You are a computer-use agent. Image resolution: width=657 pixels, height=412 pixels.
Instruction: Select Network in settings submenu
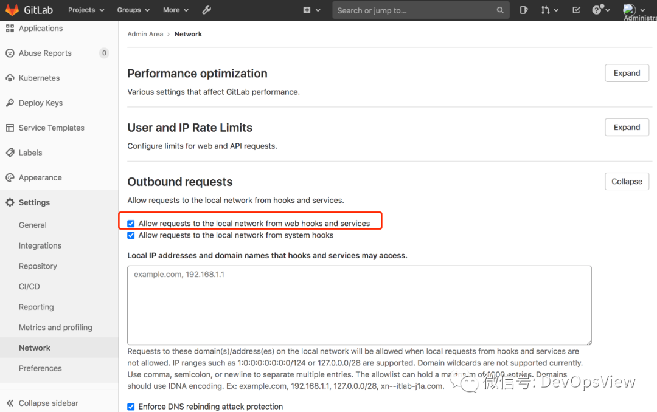tap(34, 348)
